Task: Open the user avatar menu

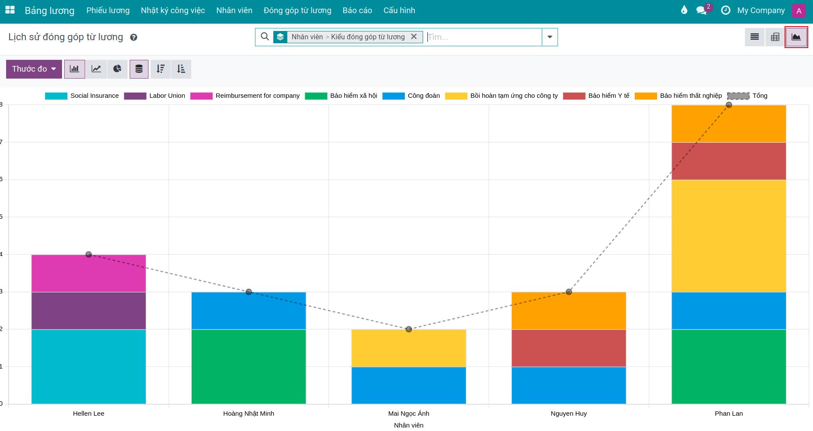Action: (799, 11)
